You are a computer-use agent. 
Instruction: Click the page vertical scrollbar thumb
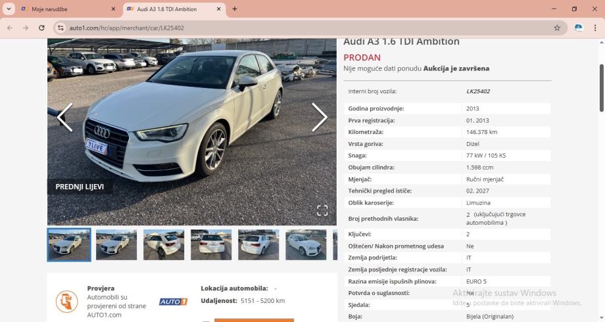[x=601, y=87]
